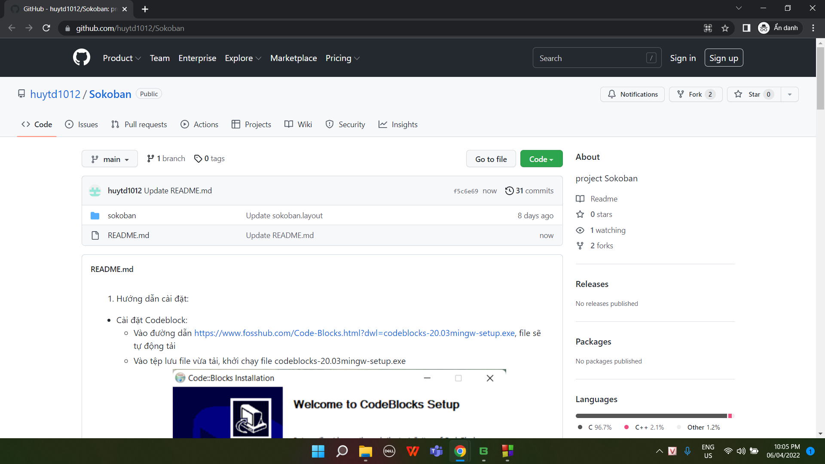Click the browser back arrow

click(x=12, y=28)
